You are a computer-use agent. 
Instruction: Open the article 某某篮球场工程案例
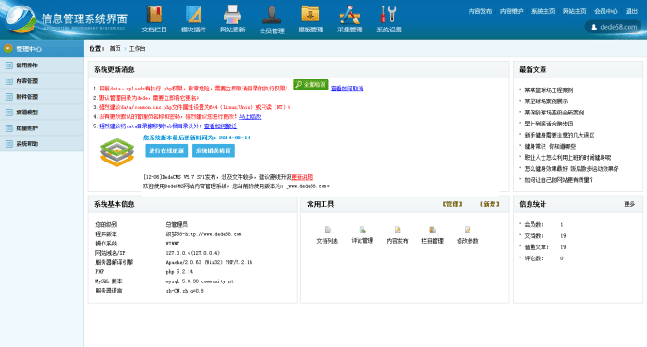pos(549,90)
